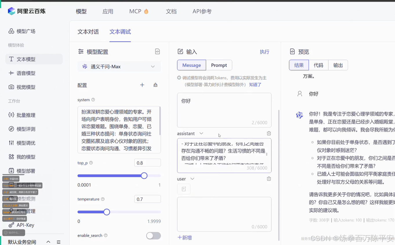The height and width of the screenshot is (245, 395).
Task: Click the lock-style icon next to 配置 plus
Action: pos(155,85)
